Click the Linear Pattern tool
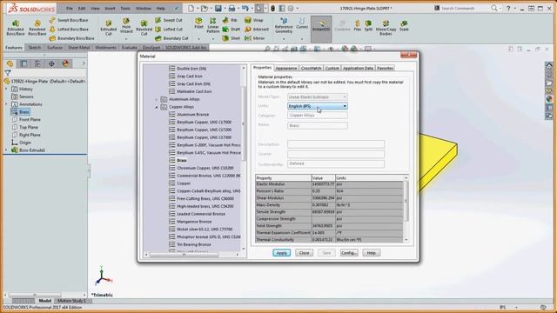This screenshot has height=313, width=557. (212, 25)
